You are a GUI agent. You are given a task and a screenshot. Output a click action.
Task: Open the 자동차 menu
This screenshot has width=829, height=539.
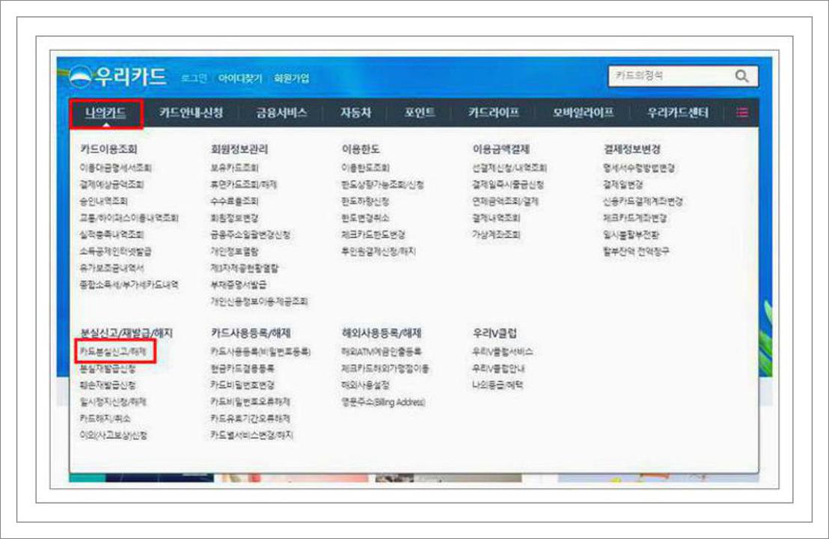[356, 113]
